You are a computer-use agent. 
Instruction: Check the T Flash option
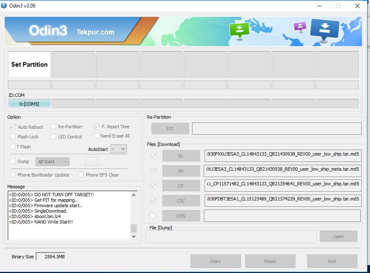point(13,146)
